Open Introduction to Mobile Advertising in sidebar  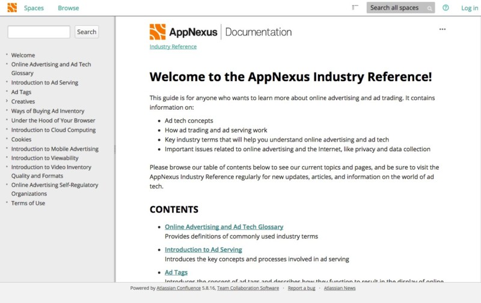[55, 149]
